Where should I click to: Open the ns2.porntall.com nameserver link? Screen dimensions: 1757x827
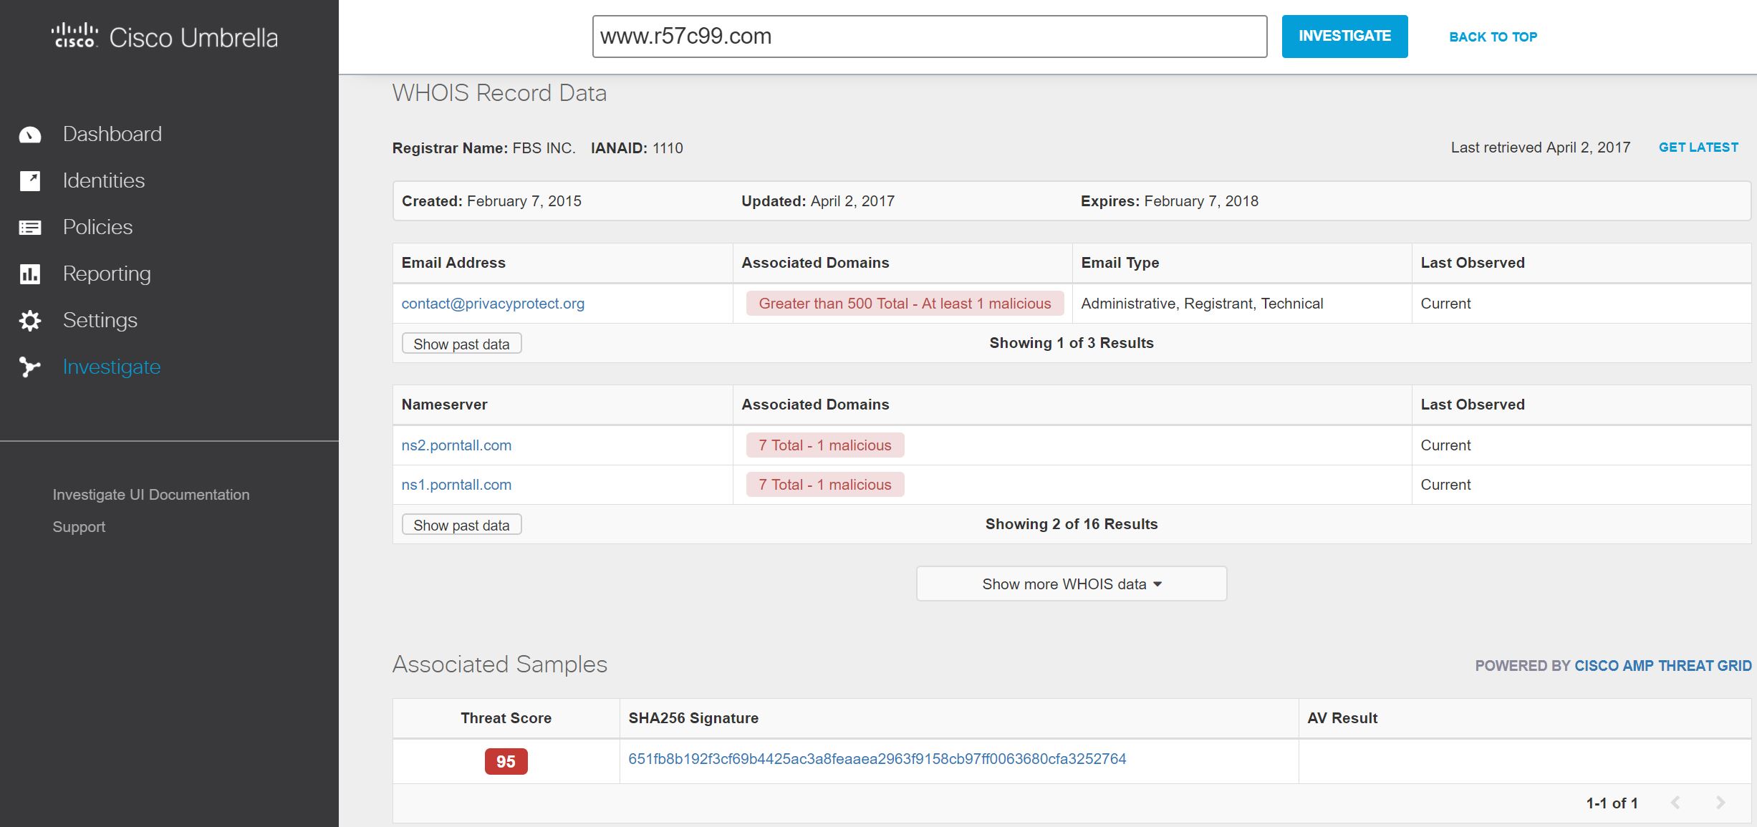click(x=456, y=445)
